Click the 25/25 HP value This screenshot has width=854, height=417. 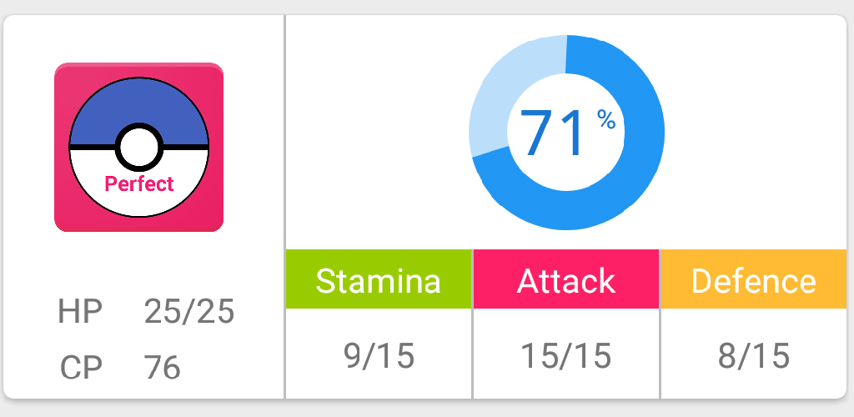[x=189, y=312]
